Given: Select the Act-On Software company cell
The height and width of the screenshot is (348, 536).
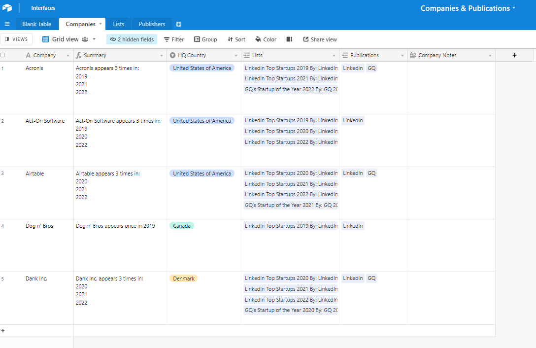Looking at the screenshot, I should click(x=36, y=140).
